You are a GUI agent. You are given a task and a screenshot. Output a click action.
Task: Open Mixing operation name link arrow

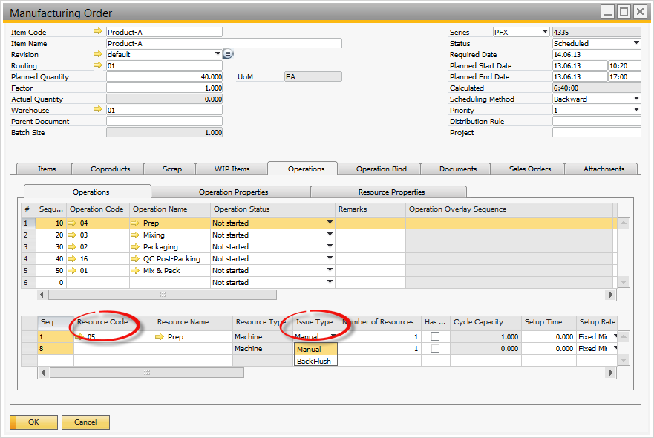point(134,235)
